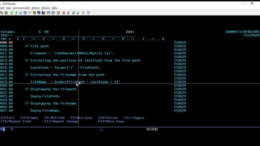Click the sequence number field 0019.00
Screen dimensions: 260x146
[x=6, y=82]
